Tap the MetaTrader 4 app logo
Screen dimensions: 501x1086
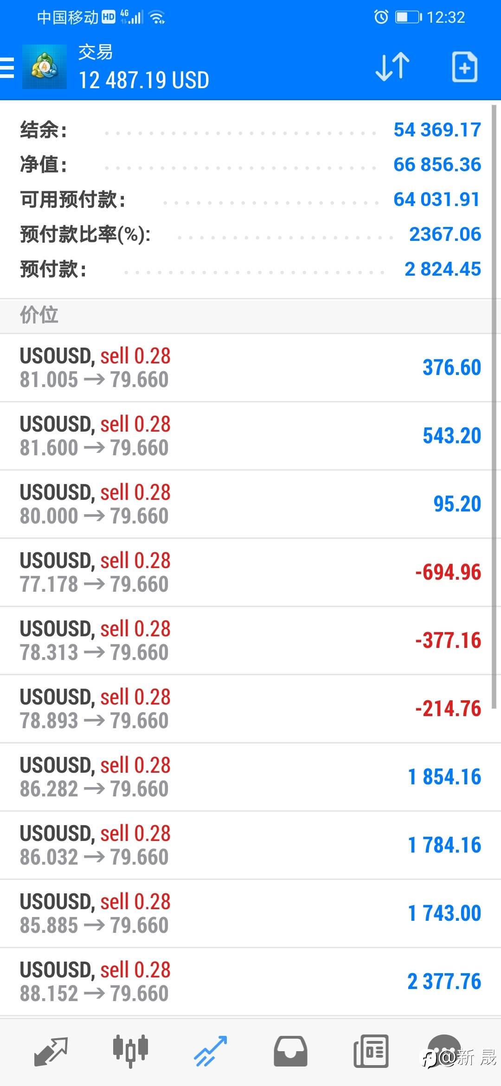45,67
